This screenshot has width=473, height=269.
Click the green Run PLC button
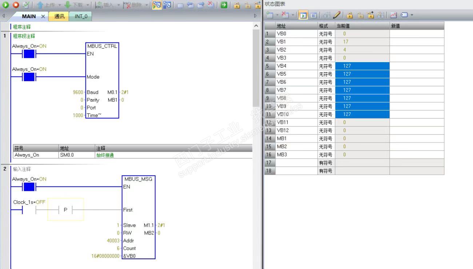[x=5, y=5]
